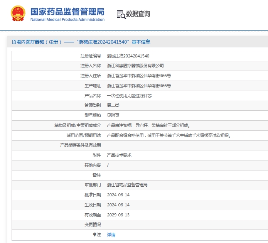Click the 注册人住所 address value
Screen dimensions: 268x243
coord(139,76)
